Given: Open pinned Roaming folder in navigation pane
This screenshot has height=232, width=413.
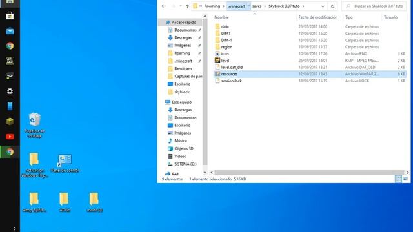Looking at the screenshot, I should click(x=182, y=53).
